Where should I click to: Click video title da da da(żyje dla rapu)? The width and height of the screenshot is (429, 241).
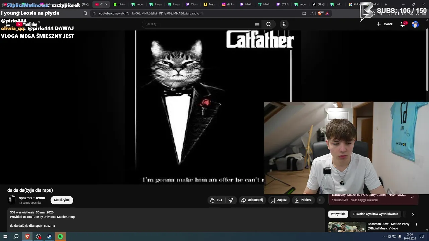coord(30,190)
